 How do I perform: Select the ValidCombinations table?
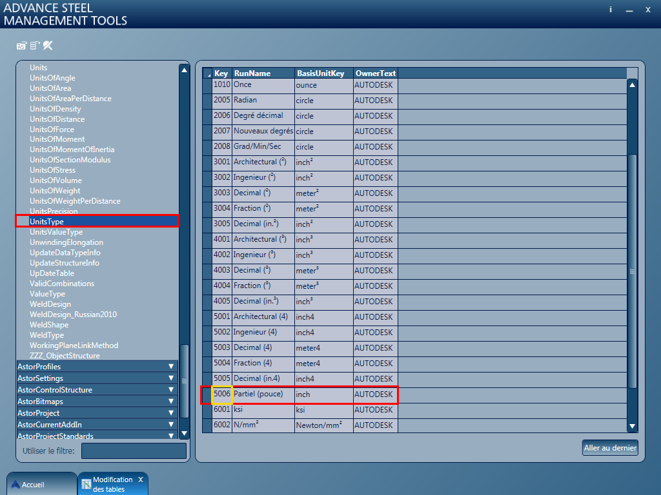[x=62, y=284]
